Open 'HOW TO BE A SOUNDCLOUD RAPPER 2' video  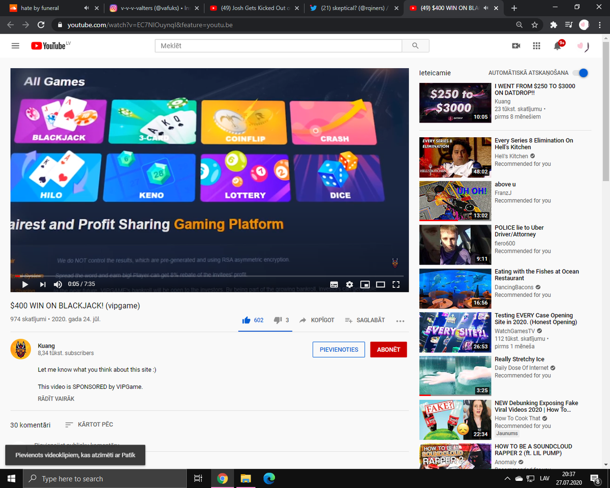tap(454, 456)
